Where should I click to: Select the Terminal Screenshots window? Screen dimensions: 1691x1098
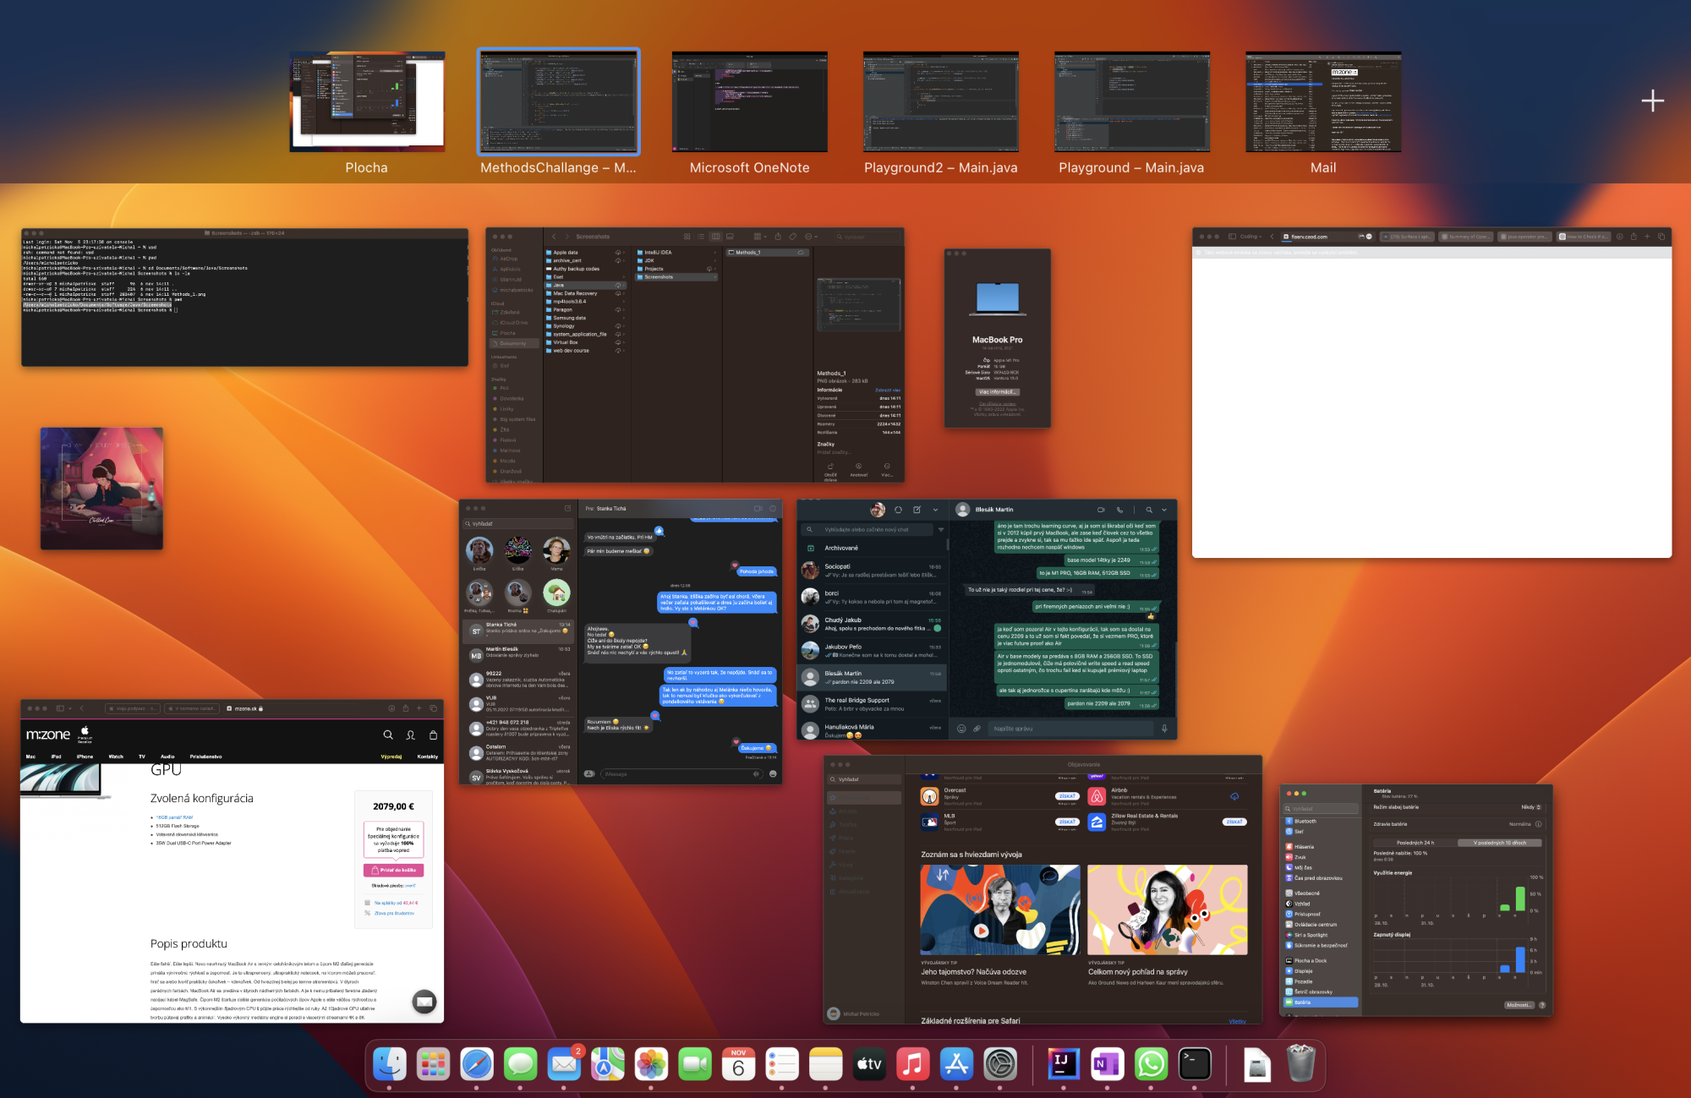tap(244, 297)
